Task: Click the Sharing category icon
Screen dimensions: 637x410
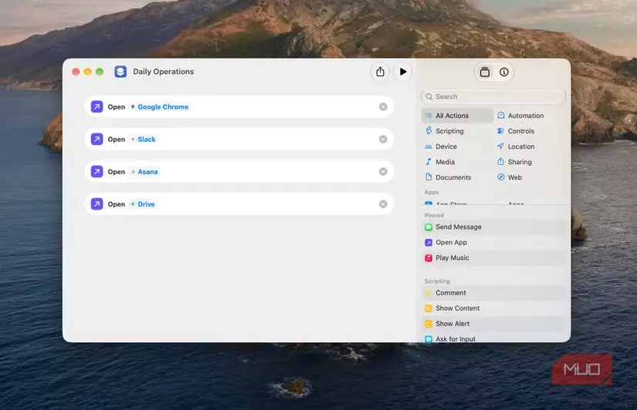Action: 500,161
